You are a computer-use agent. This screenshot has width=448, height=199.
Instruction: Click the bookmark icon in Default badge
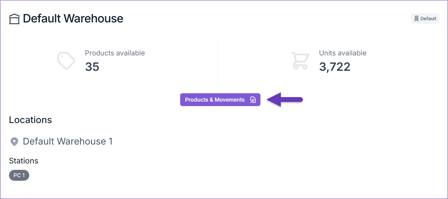(417, 19)
